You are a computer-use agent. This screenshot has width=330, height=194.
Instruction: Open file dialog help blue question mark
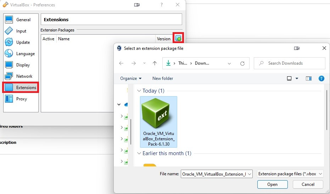[x=321, y=78]
